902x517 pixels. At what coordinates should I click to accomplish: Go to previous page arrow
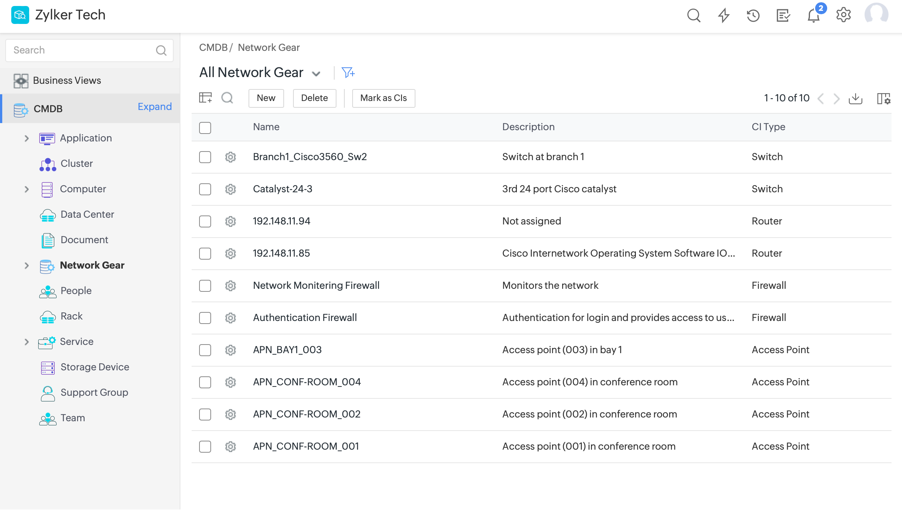coord(820,99)
